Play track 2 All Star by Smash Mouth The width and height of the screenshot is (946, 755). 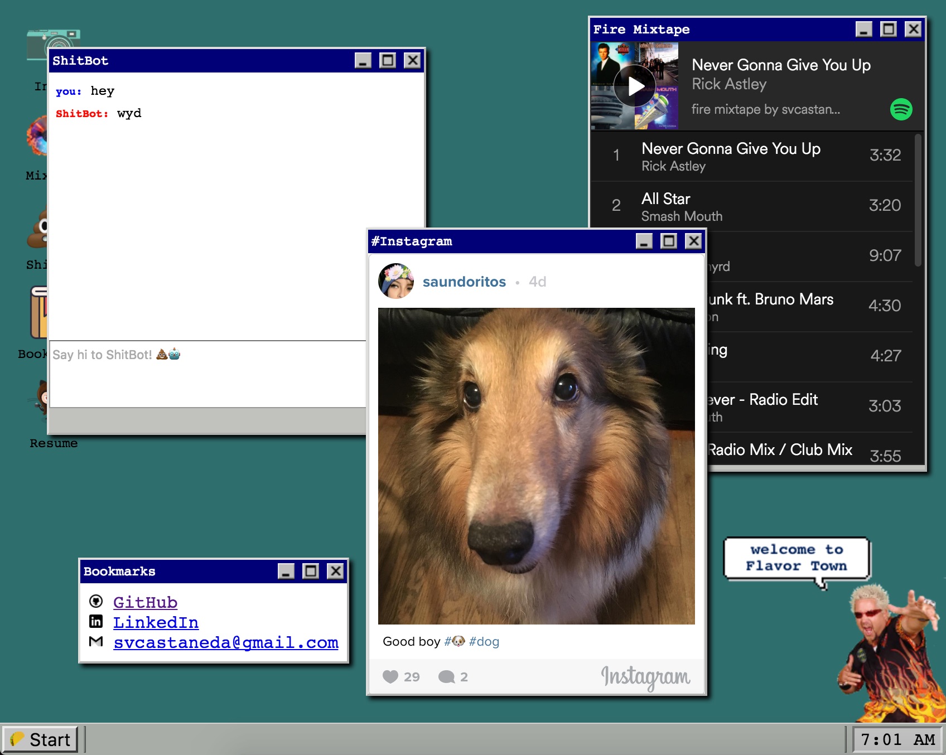point(752,206)
